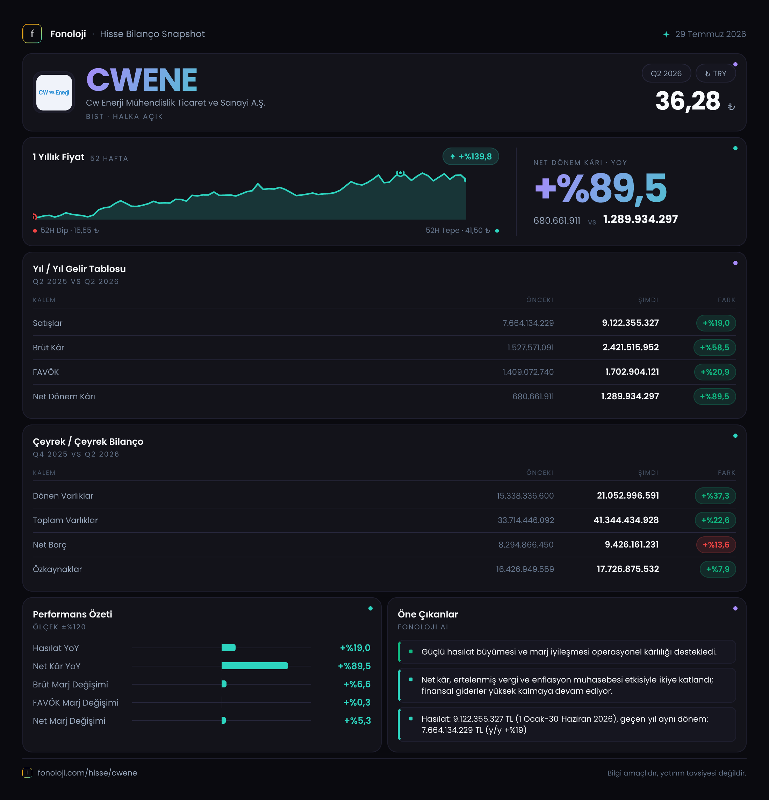769x800 pixels.
Task: Click the +%139,8 yearly change badge
Action: [x=471, y=156]
